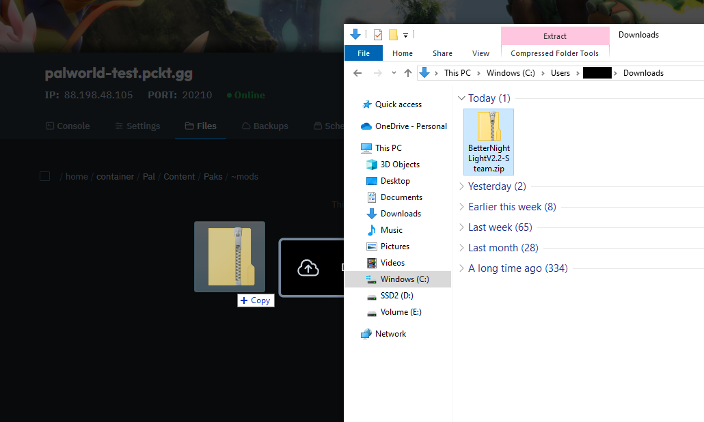Click the cloud upload icon in the drop zone
This screenshot has width=704, height=422.
tap(308, 268)
